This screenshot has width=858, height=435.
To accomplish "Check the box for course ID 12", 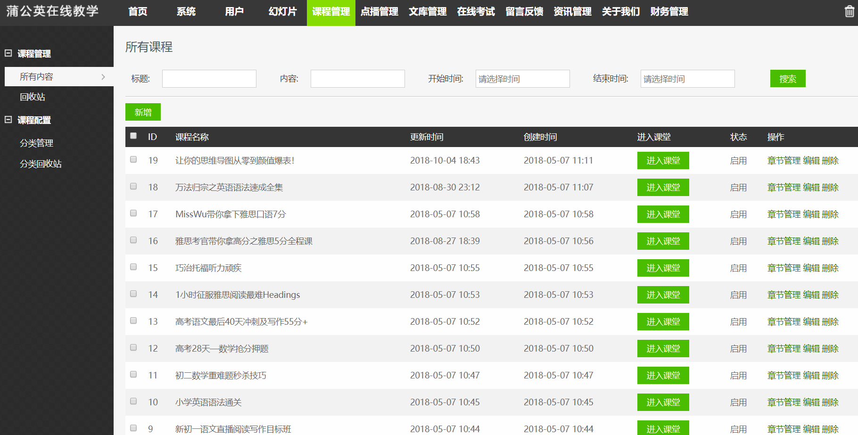I will 133,347.
